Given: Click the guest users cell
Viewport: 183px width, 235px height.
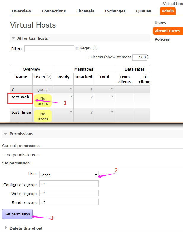Looking at the screenshot, I should (x=43, y=89).
